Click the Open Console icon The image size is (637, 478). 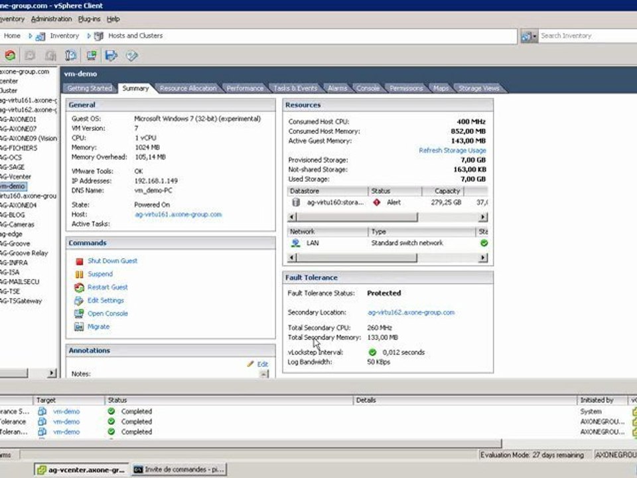[79, 314]
